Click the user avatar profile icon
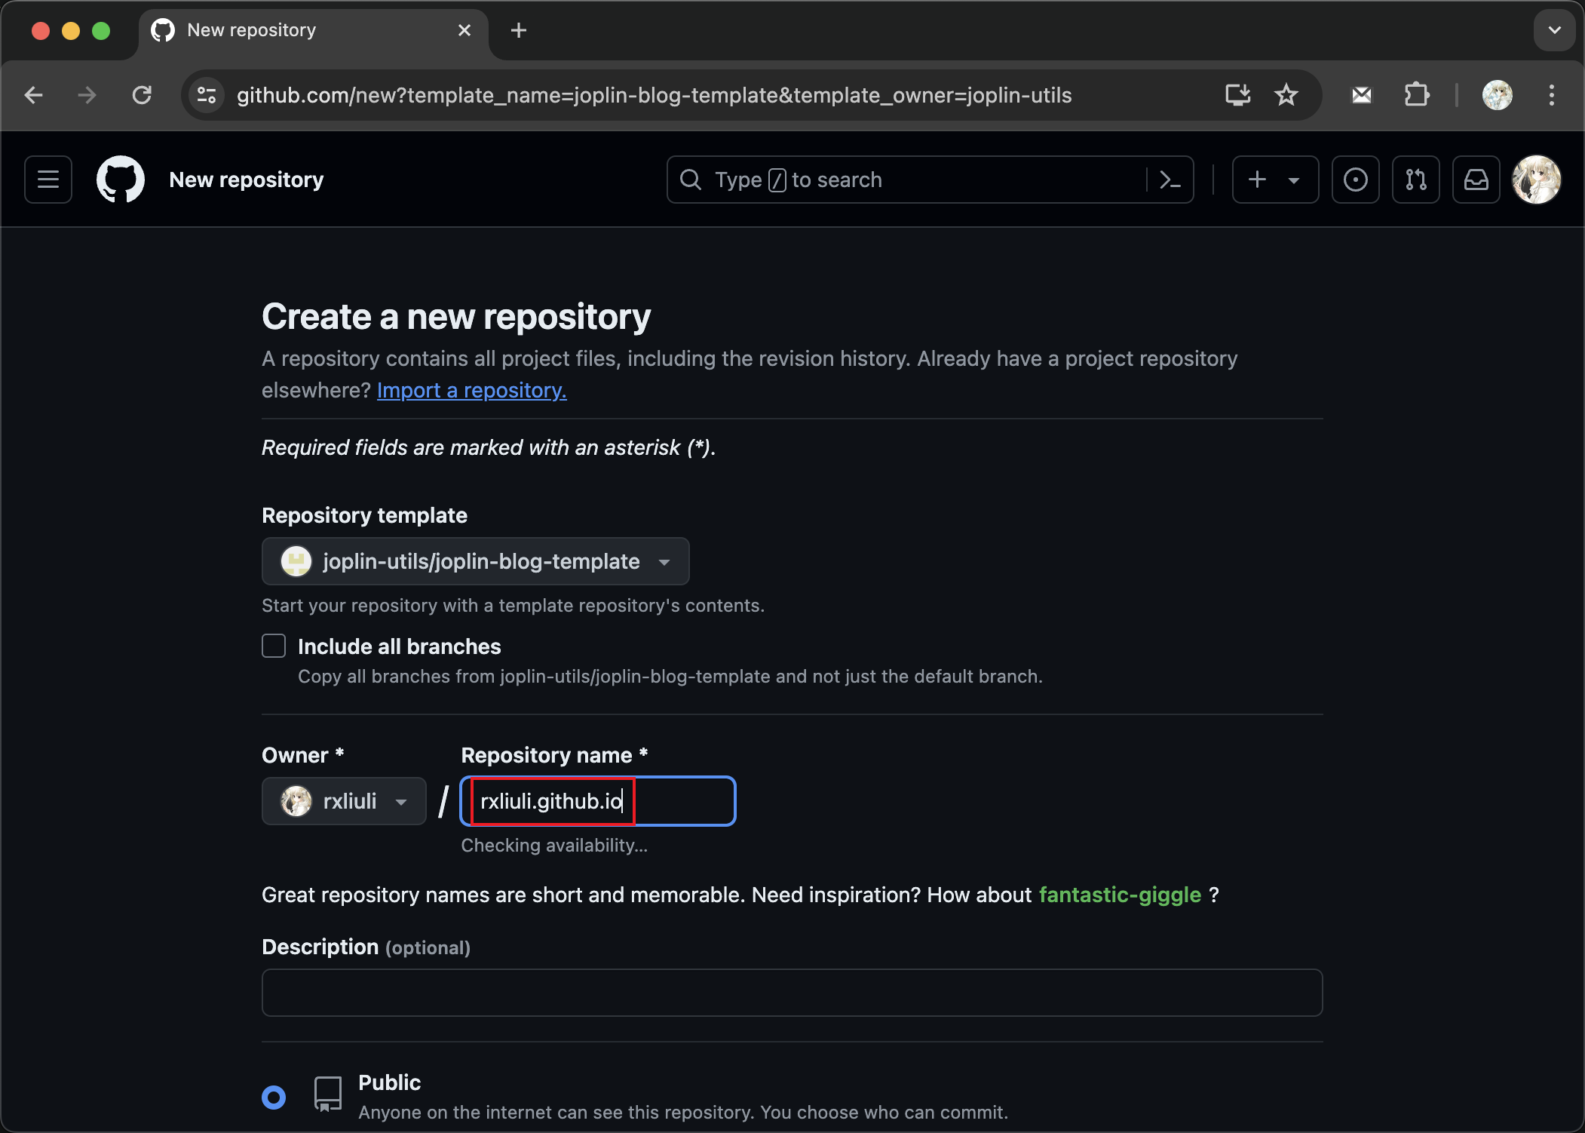The image size is (1585, 1133). [x=1536, y=179]
